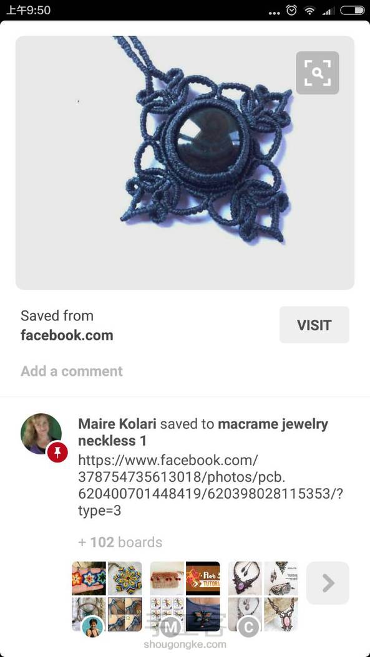This screenshot has width=370, height=657.
Task: Tap the red pin badge icon
Action: pyautogui.click(x=57, y=452)
